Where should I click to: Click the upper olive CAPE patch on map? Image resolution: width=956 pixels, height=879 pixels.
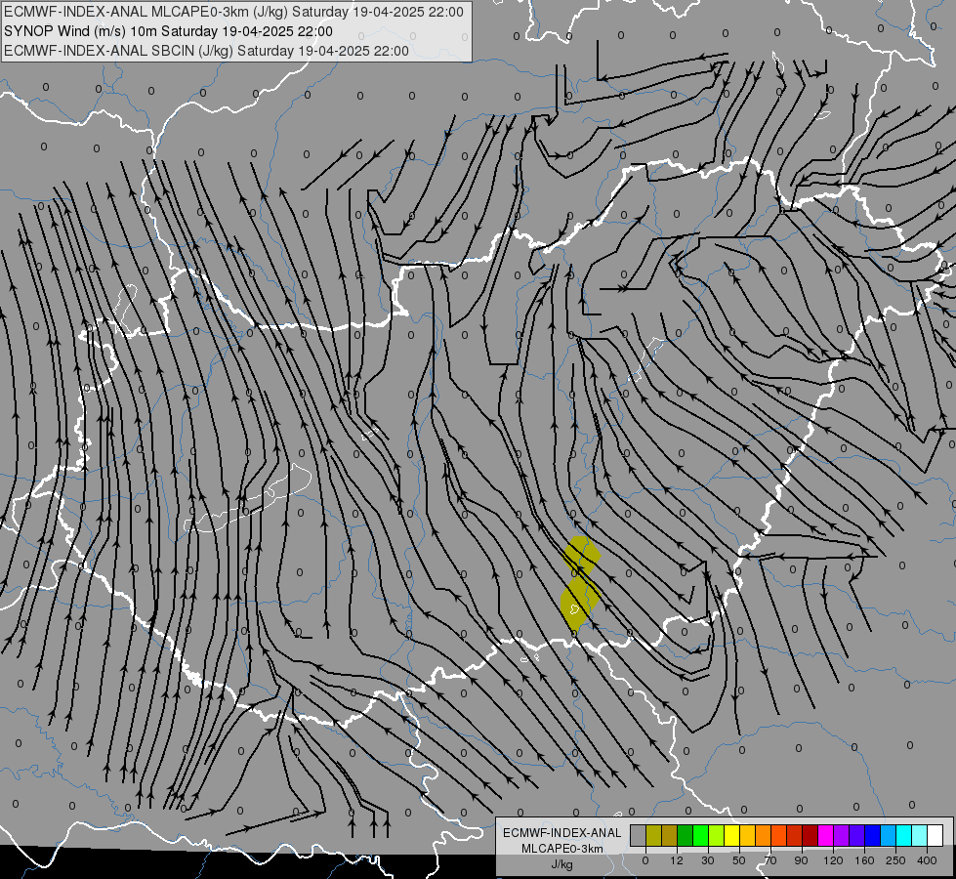[x=582, y=555]
